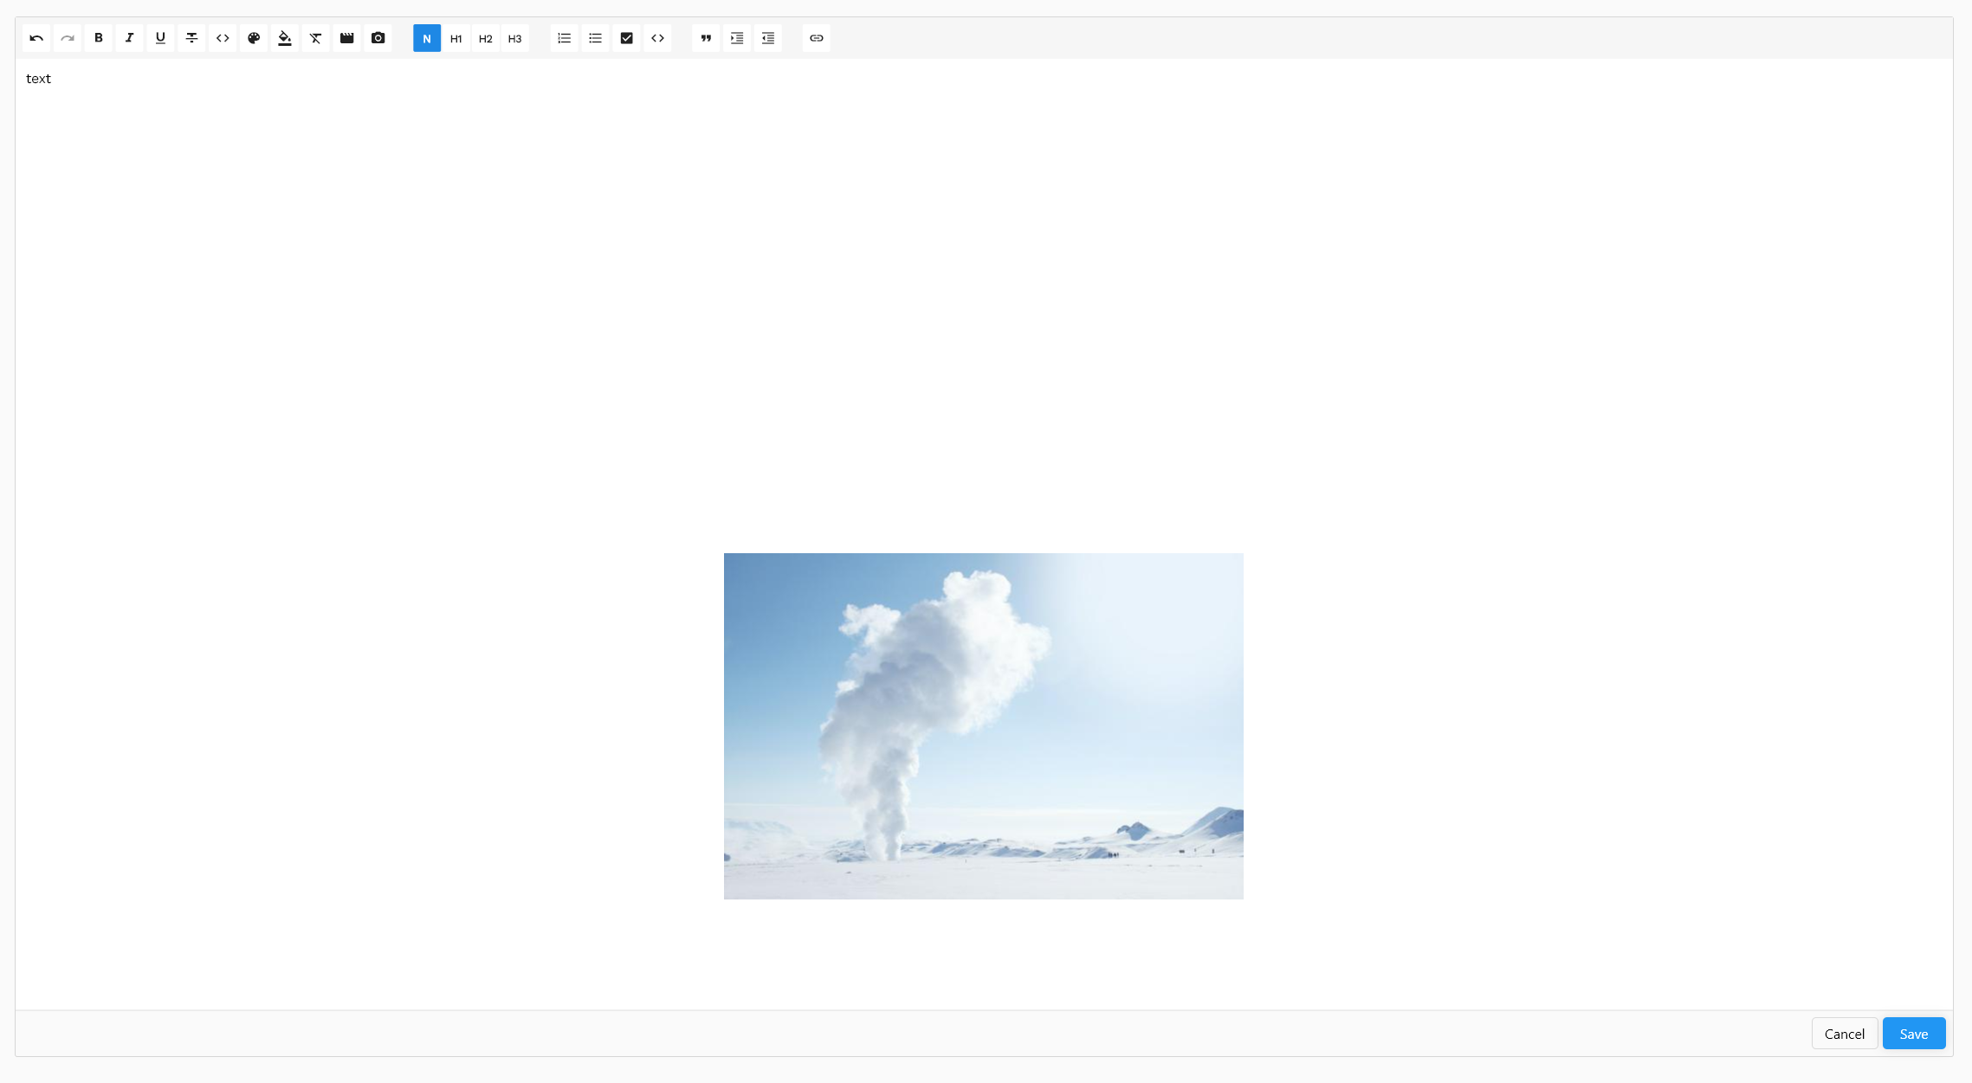Insert a hyperlink
Image resolution: width=1972 pixels, height=1083 pixels.
tap(817, 38)
